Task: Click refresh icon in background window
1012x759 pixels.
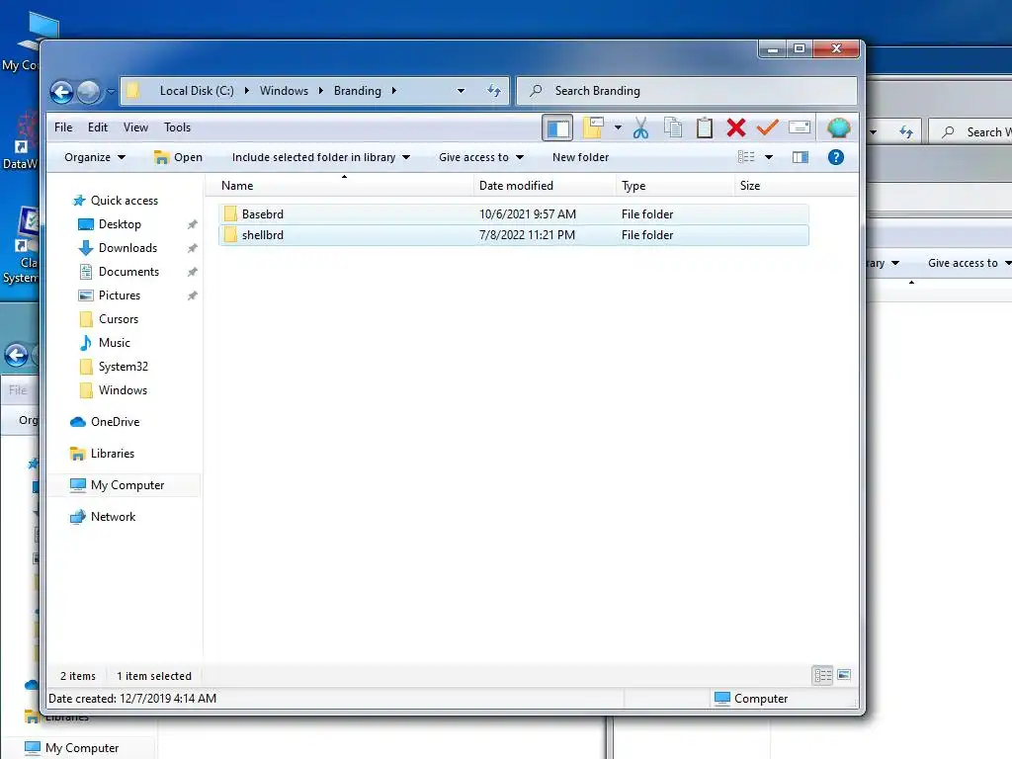Action: tap(906, 132)
